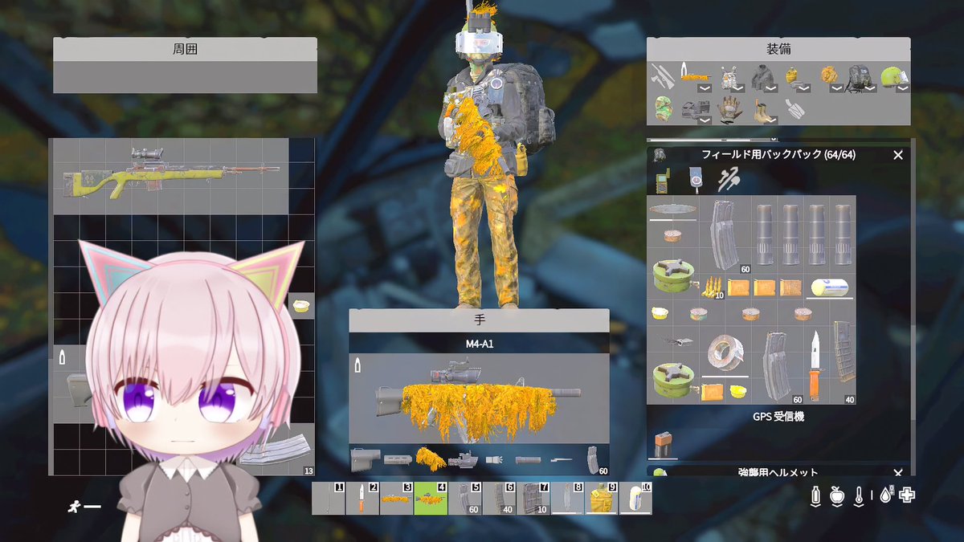Viewport: 964px width, 542px height.
Task: Close the 弾除用ヘルメット container panel
Action: pos(898,473)
